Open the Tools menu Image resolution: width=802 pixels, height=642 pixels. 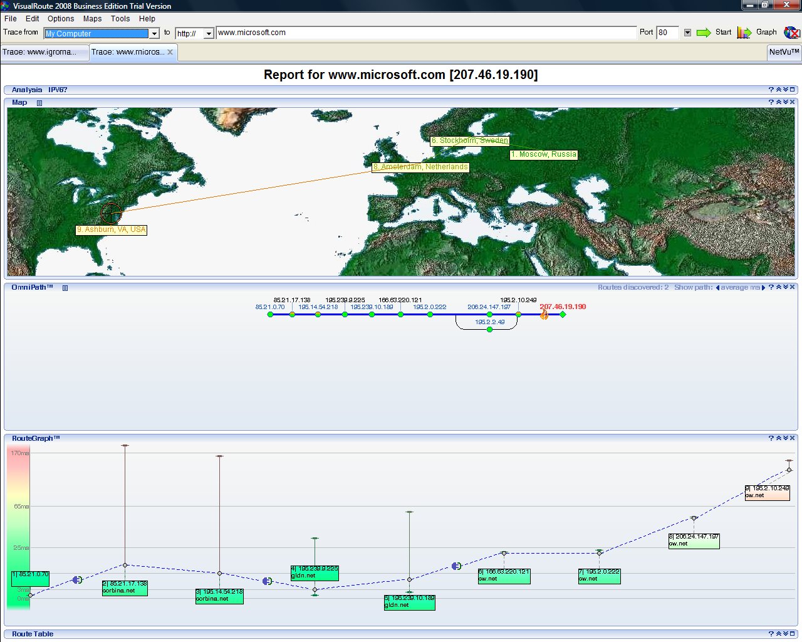pyautogui.click(x=120, y=19)
